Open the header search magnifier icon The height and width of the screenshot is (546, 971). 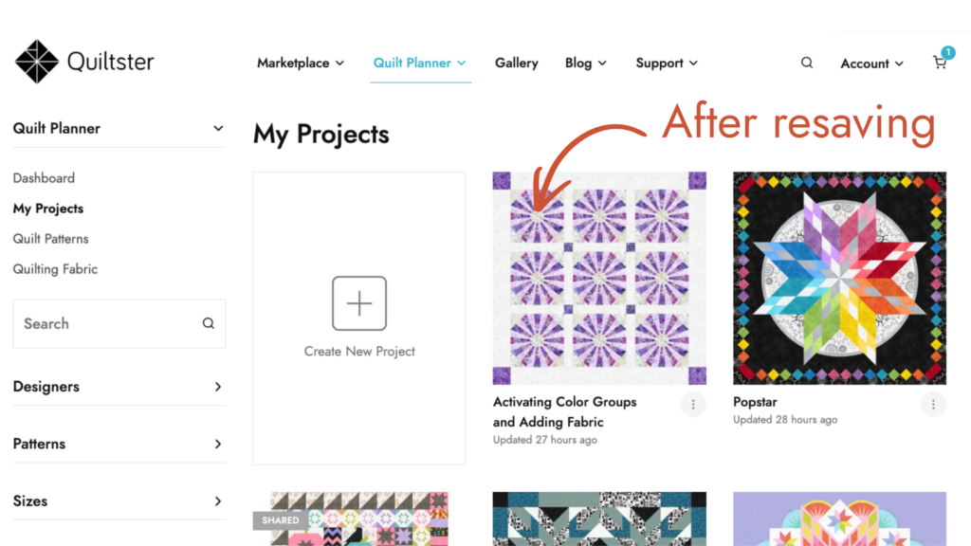tap(807, 63)
